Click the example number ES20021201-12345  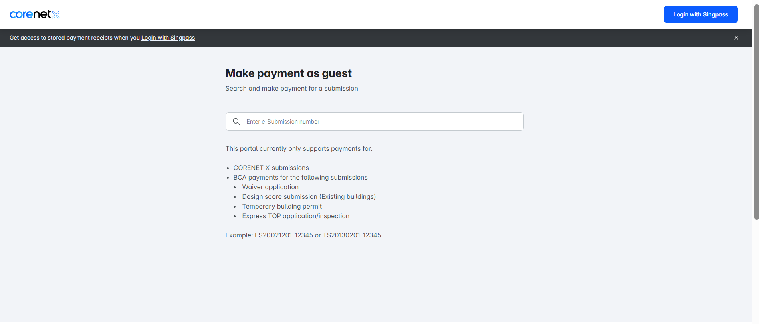pyautogui.click(x=284, y=235)
